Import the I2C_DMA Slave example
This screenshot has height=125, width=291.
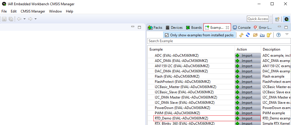pos(248,103)
